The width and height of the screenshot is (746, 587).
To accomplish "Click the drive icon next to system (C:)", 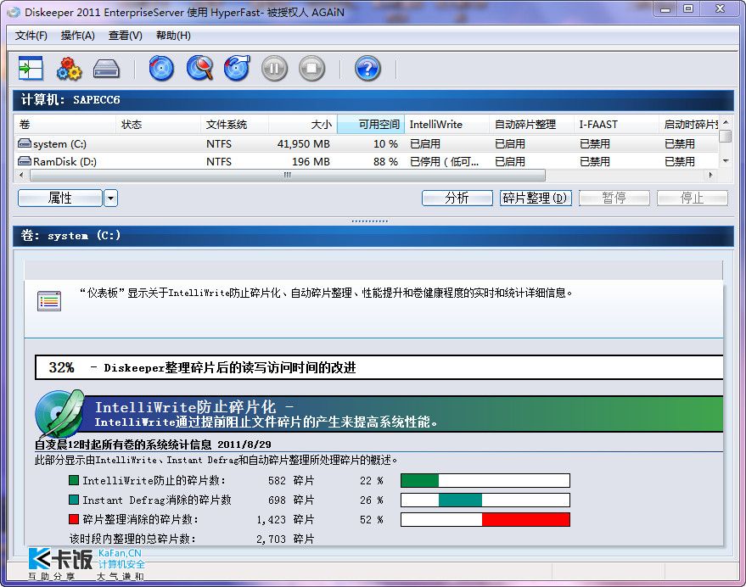I will tap(25, 143).
